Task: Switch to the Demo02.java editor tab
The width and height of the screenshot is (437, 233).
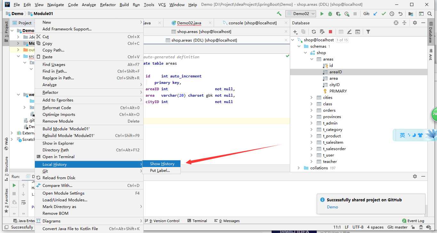Action: point(189,23)
